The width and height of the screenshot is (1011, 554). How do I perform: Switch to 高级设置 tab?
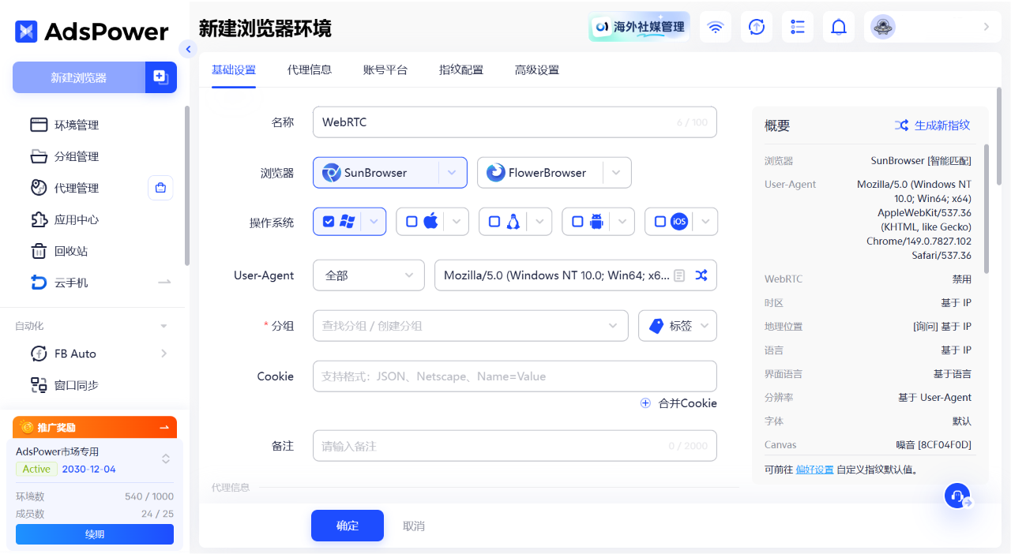[537, 69]
